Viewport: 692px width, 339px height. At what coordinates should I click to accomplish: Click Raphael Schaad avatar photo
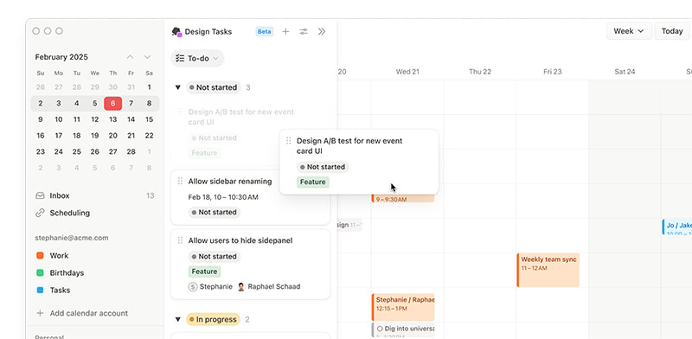(x=241, y=286)
